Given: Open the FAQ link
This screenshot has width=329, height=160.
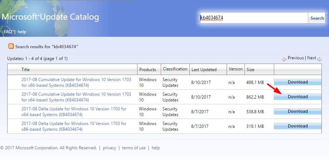Looking at the screenshot, I should point(8,32).
